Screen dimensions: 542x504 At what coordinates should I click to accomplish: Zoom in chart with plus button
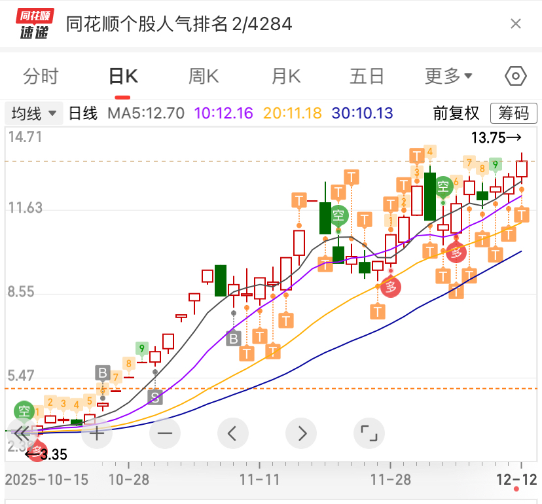pyautogui.click(x=97, y=433)
